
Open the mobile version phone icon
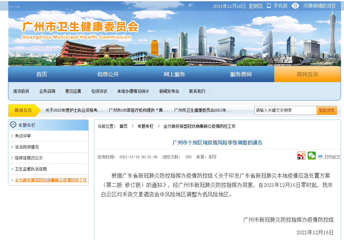pyautogui.click(x=269, y=6)
